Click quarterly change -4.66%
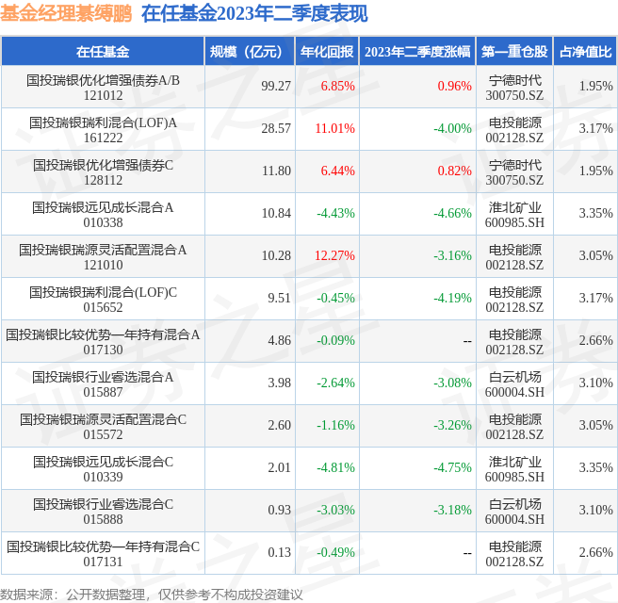 click(x=452, y=213)
